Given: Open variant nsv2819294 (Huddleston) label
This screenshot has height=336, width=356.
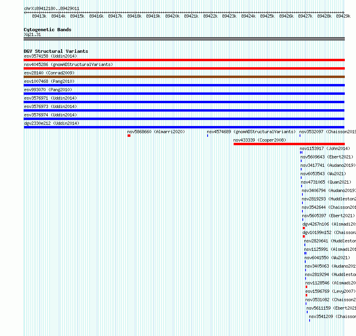Looking at the screenshot, I should (330, 274).
